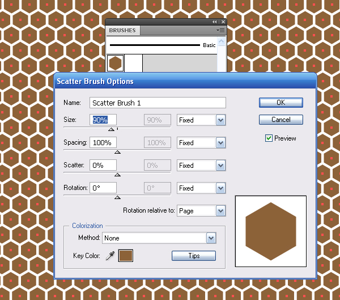Click the Spacing percentage field
Viewport: 340px width, 300px height.
pyautogui.click(x=103, y=142)
